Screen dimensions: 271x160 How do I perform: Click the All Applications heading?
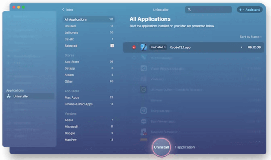[x=150, y=19]
